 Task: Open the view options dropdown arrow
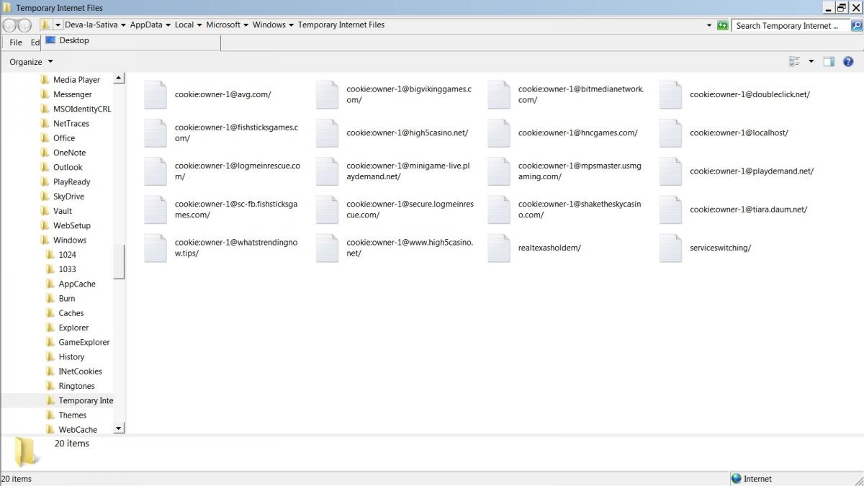(811, 62)
